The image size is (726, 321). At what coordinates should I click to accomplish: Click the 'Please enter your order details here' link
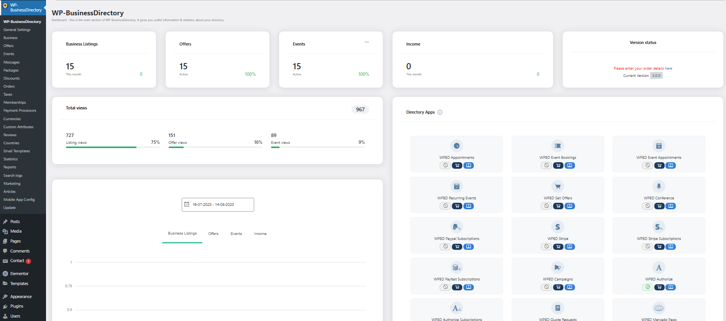point(643,68)
